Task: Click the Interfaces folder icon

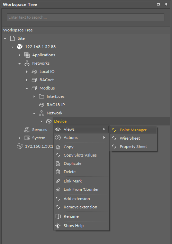Action: (x=42, y=96)
